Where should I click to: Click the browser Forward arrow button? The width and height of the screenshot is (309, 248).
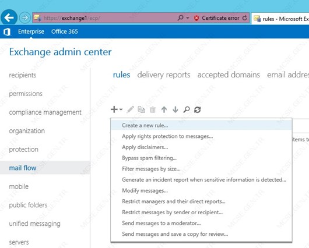click(x=25, y=17)
